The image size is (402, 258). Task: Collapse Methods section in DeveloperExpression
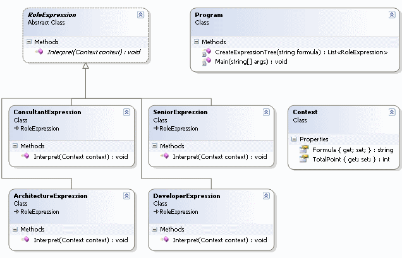tap(155, 230)
